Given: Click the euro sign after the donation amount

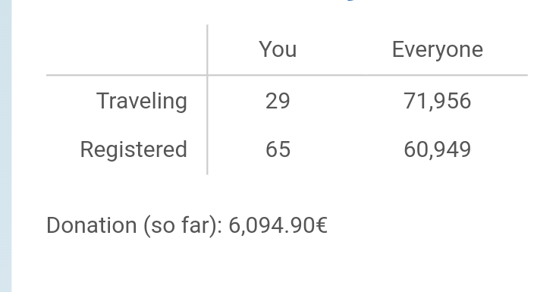Looking at the screenshot, I should [322, 225].
